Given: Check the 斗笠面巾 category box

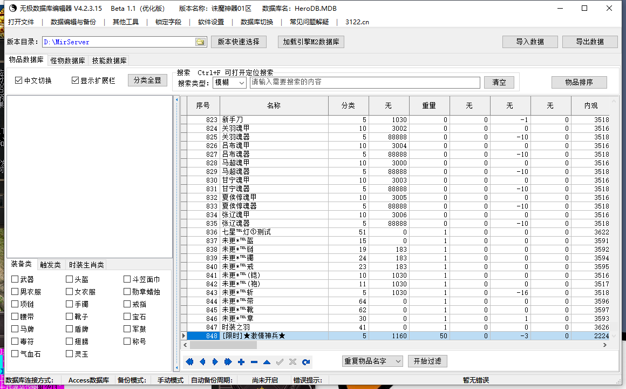Looking at the screenshot, I should click(127, 279).
